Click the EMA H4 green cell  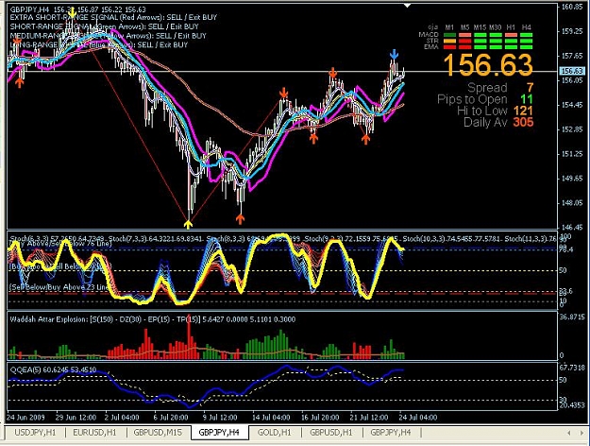[x=527, y=47]
